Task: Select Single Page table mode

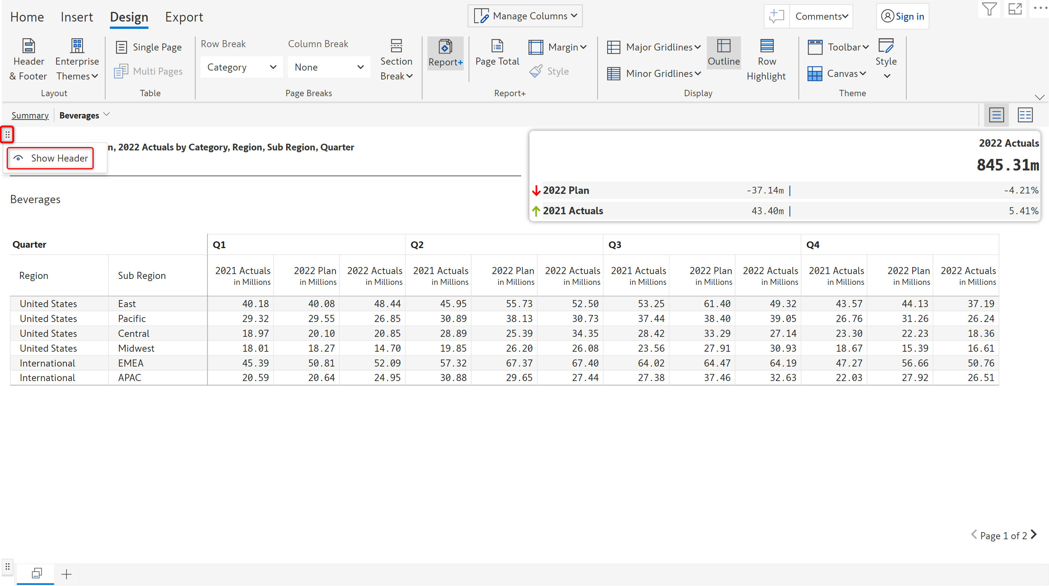Action: 149,47
